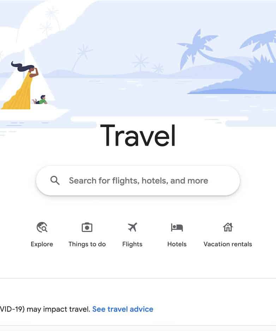Go to the Things to do label

pyautogui.click(x=87, y=244)
